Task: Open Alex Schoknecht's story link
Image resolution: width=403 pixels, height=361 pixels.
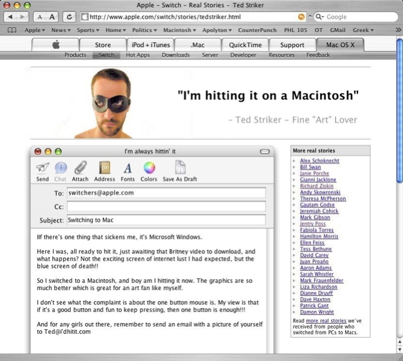Action: click(319, 161)
